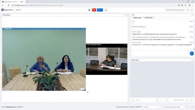Click the chat panel vertical scrollbar
Screen dimensions: 195x110
pyautogui.click(x=194, y=49)
